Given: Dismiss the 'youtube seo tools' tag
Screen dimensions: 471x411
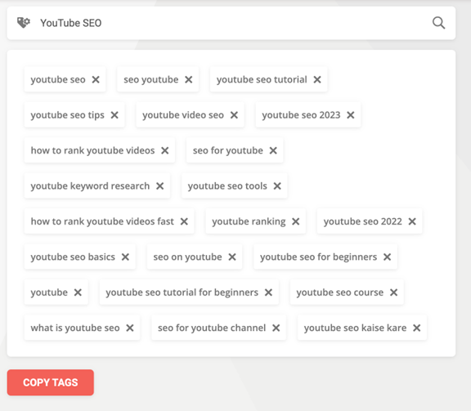Looking at the screenshot, I should click(277, 186).
